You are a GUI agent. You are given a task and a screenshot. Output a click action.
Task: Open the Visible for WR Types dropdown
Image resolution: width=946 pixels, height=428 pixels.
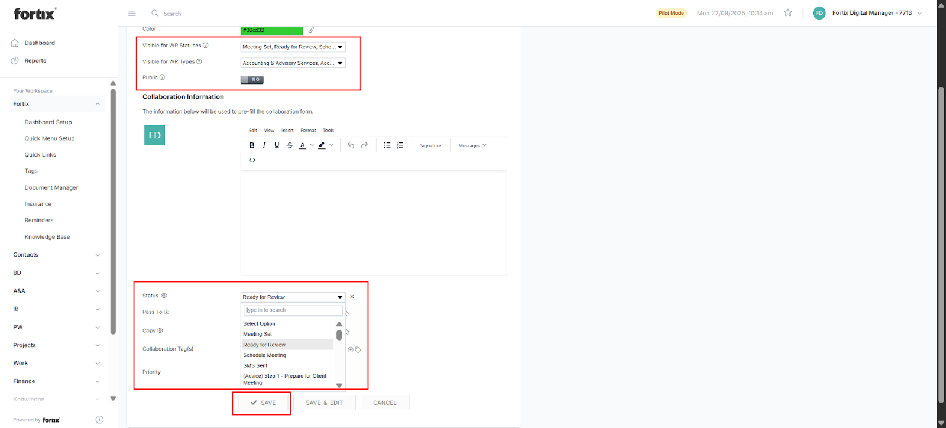(293, 63)
